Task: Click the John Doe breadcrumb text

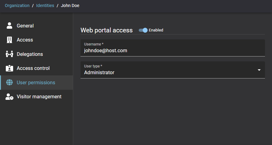Action: 70,5
